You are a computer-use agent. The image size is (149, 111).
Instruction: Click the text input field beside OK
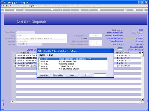click(x=100, y=75)
